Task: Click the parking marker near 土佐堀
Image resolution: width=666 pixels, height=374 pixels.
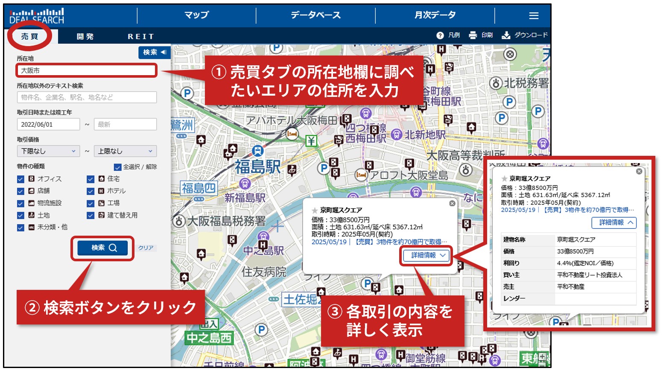Action: [x=367, y=283]
